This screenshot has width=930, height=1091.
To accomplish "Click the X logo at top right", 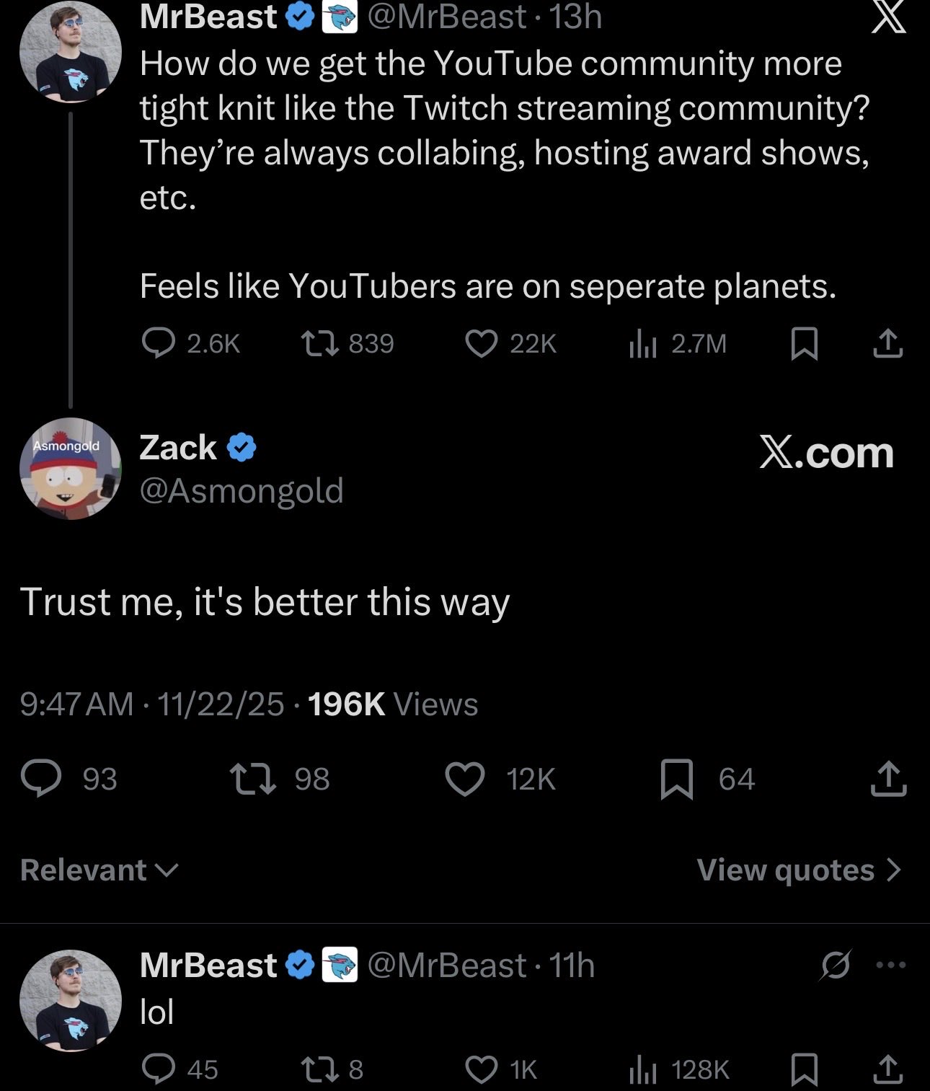I will pos(888,17).
